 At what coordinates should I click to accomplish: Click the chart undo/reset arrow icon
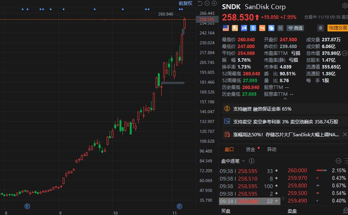tap(199, 3)
